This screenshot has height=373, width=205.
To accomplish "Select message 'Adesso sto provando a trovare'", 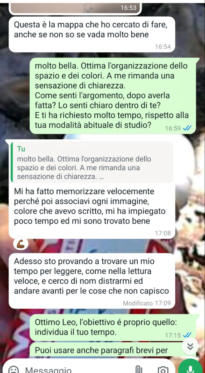I will coord(92,281).
